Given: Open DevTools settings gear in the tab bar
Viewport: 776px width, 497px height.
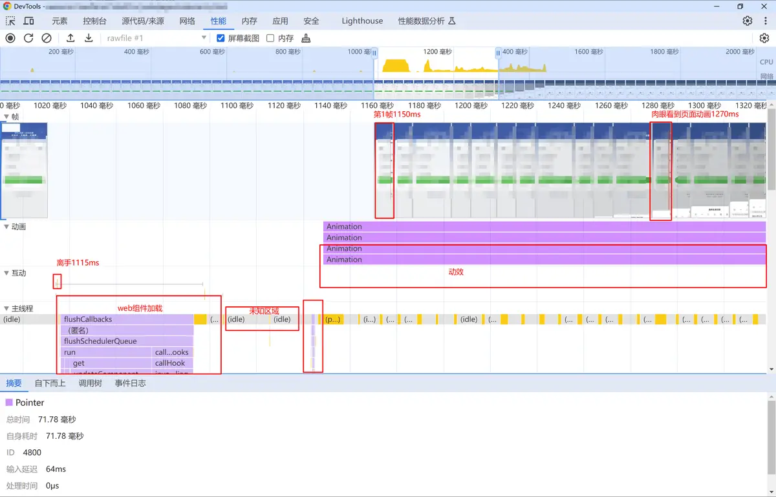Looking at the screenshot, I should [748, 21].
